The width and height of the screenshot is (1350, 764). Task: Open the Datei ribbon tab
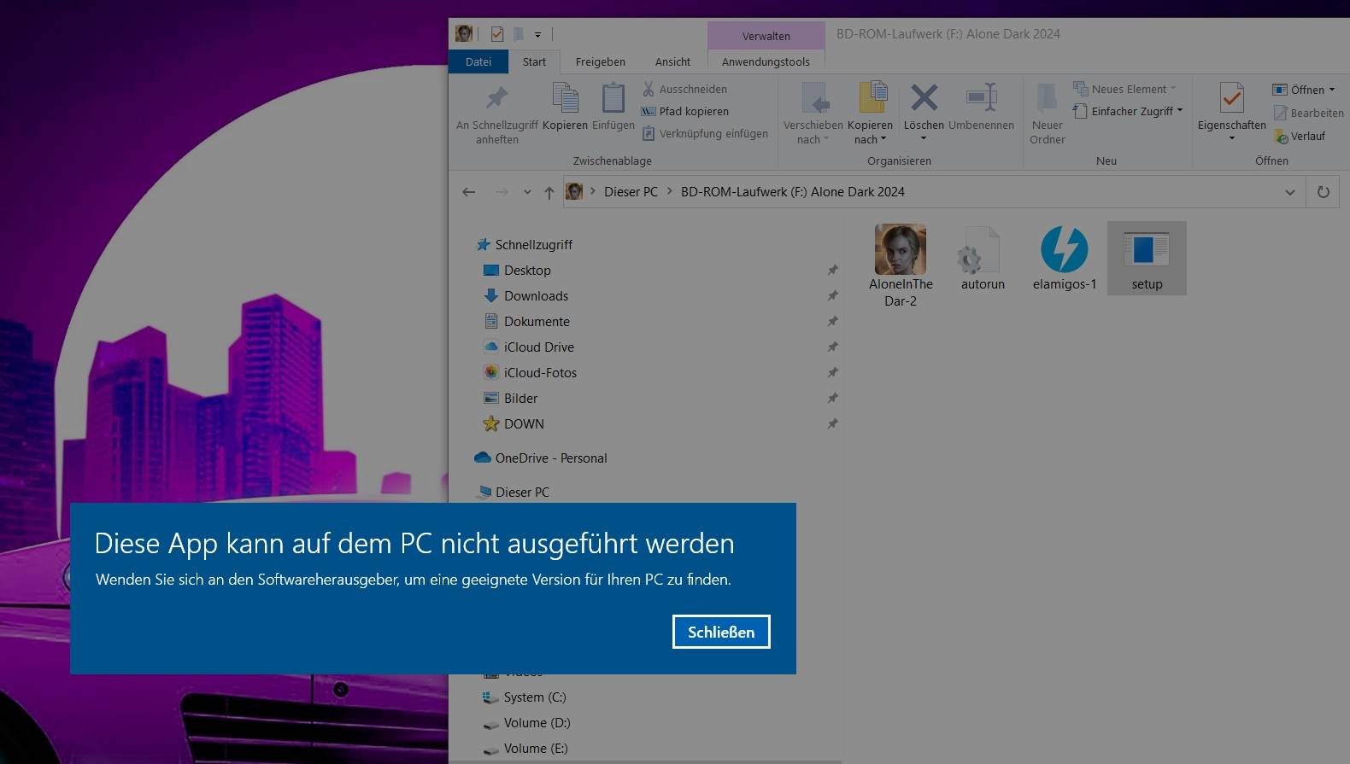478,61
